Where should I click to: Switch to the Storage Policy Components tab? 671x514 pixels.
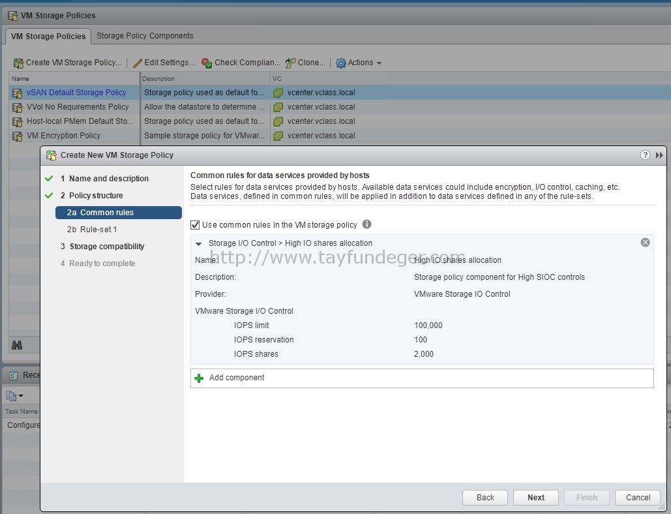click(x=145, y=36)
